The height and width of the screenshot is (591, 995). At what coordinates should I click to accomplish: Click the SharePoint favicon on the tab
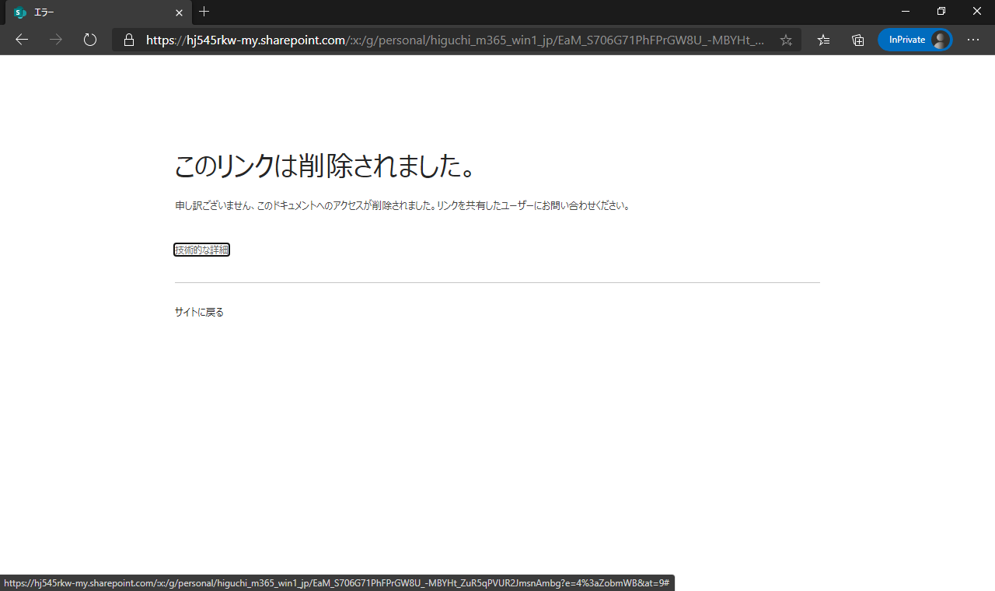coord(20,12)
